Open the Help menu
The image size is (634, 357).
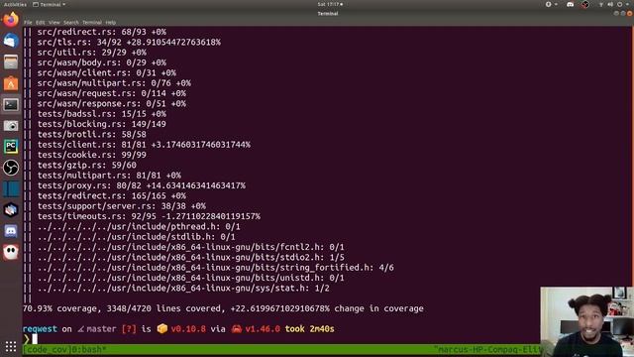click(110, 23)
